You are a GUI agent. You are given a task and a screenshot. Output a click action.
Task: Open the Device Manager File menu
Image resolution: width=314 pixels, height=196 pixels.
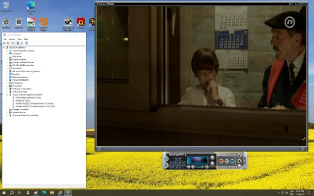pyautogui.click(x=5, y=39)
